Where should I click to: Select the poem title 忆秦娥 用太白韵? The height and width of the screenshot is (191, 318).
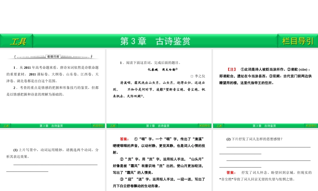pos(162,69)
